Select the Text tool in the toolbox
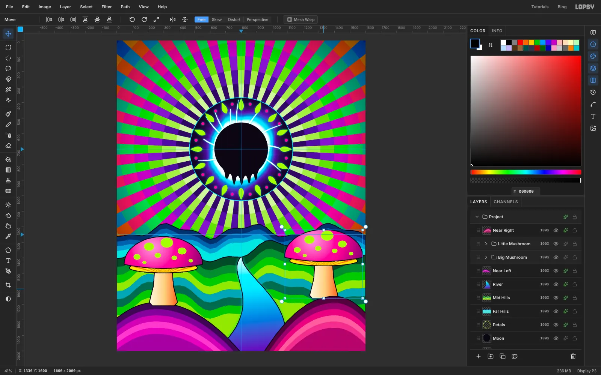 click(8, 261)
